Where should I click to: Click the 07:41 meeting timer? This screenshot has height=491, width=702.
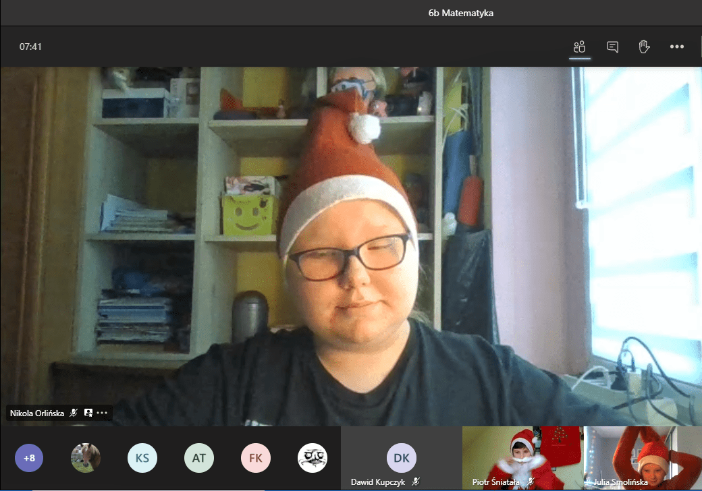(31, 47)
